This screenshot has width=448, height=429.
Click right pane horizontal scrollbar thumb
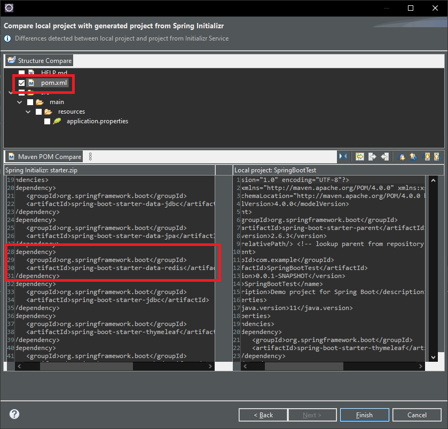click(x=304, y=366)
